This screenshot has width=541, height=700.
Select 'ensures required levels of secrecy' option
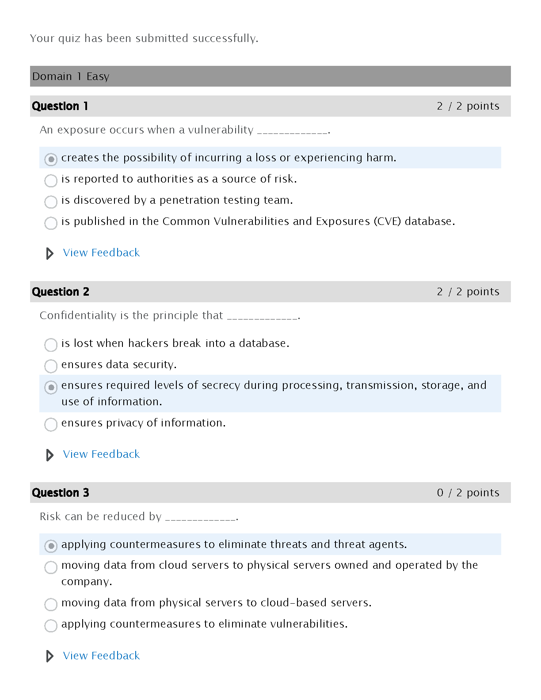coord(51,387)
